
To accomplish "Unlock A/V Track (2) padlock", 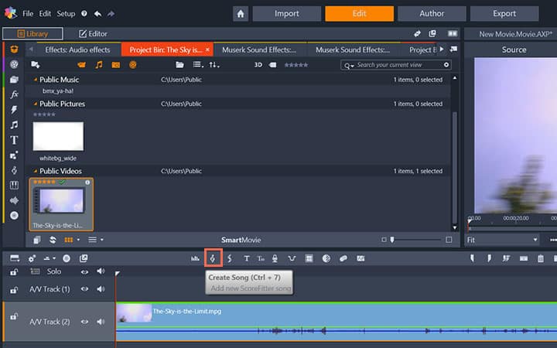I will click(x=13, y=316).
